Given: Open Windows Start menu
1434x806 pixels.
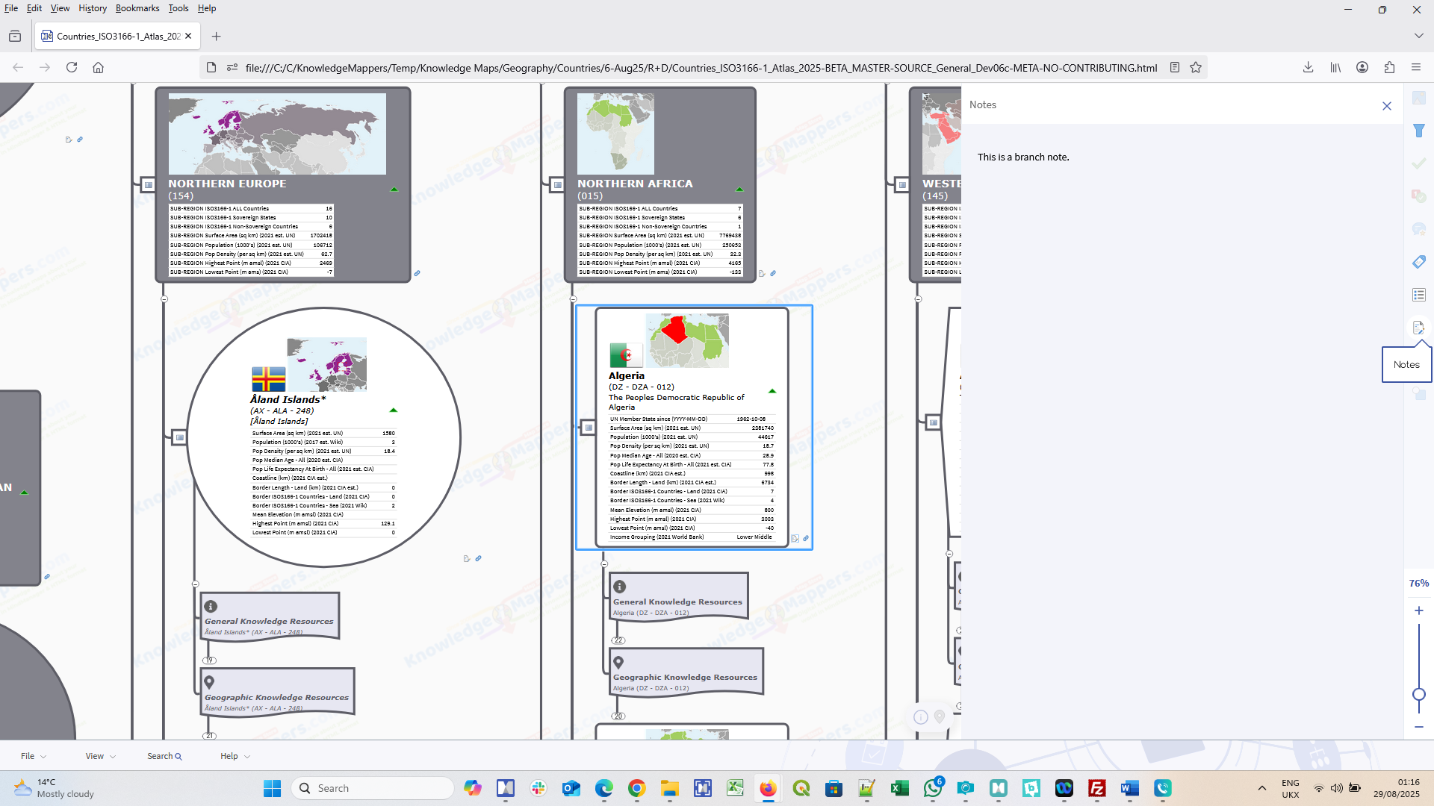Looking at the screenshot, I should (273, 788).
